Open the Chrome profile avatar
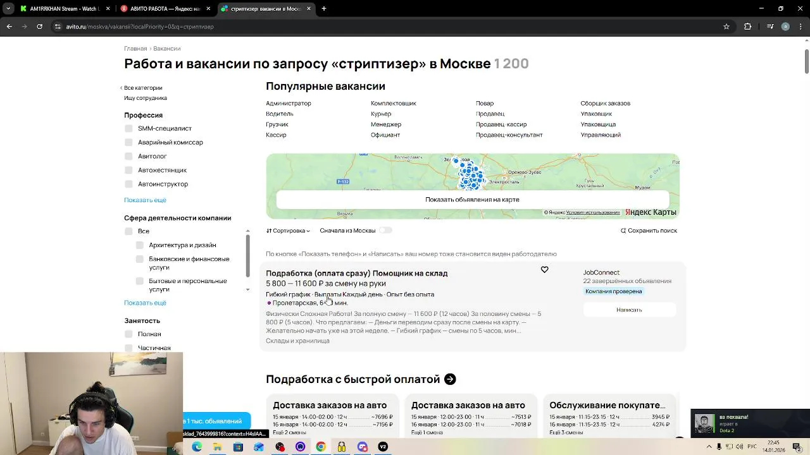 click(785, 27)
